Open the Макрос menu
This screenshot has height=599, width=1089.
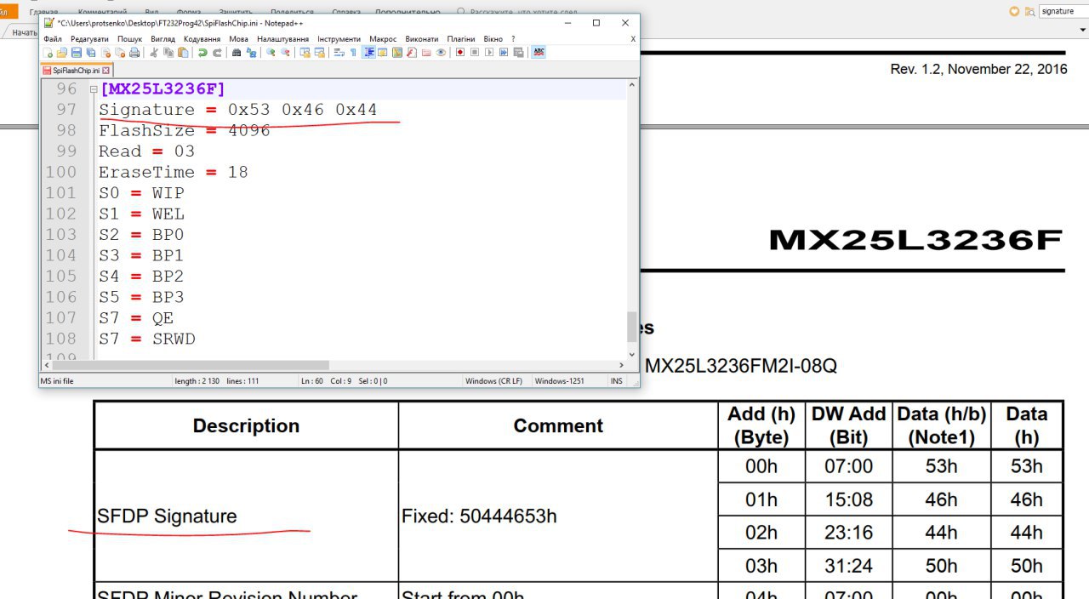tap(383, 39)
